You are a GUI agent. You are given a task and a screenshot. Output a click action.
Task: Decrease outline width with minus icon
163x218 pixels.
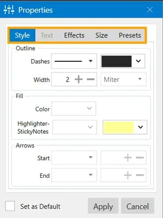click(91, 79)
